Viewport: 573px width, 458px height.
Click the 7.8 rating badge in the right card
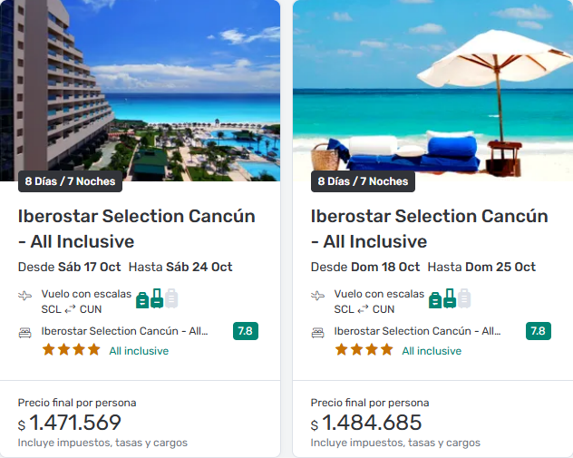point(538,331)
